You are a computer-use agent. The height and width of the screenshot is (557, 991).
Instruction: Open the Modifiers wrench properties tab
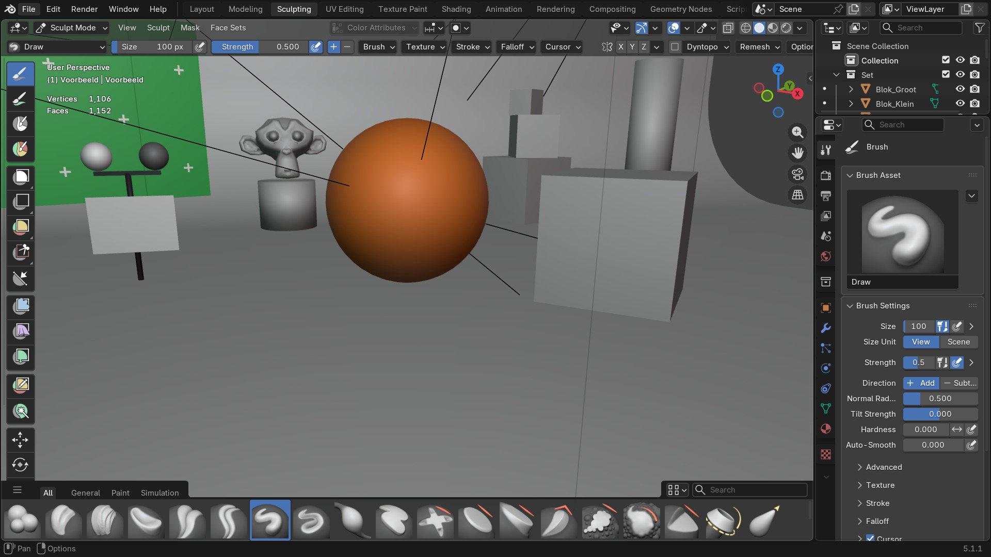coord(826,328)
